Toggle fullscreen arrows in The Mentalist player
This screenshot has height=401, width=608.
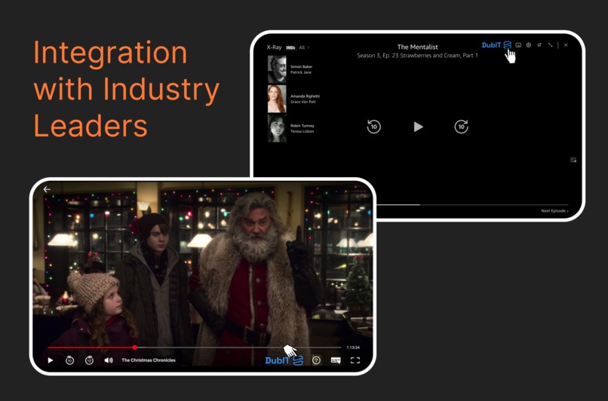tap(550, 45)
